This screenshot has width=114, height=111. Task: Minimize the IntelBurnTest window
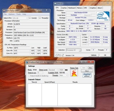pyautogui.click(x=82, y=62)
